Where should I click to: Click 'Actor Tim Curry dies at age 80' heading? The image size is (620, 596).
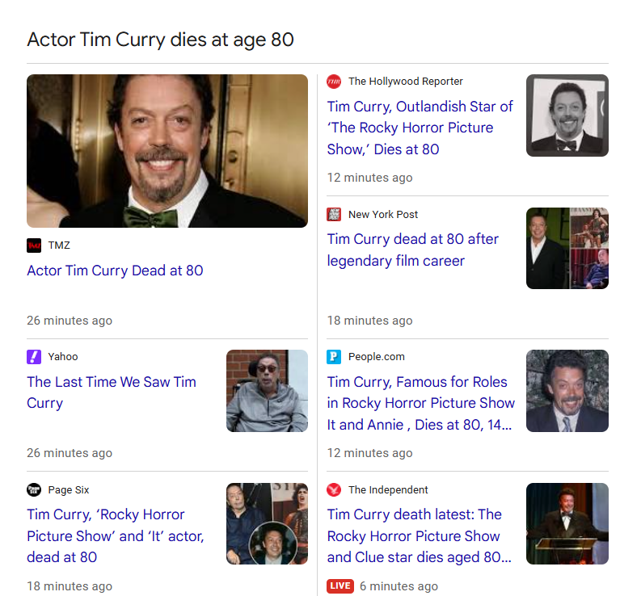(161, 40)
